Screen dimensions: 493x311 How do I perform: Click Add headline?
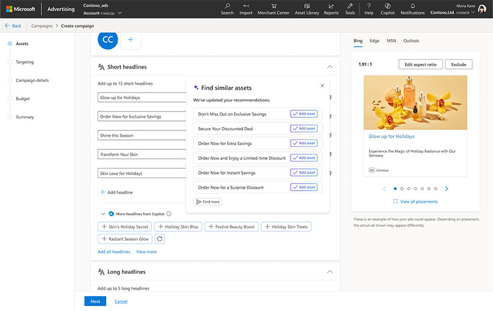click(117, 192)
